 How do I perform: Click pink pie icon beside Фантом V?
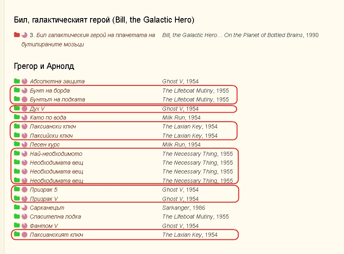click(25, 226)
